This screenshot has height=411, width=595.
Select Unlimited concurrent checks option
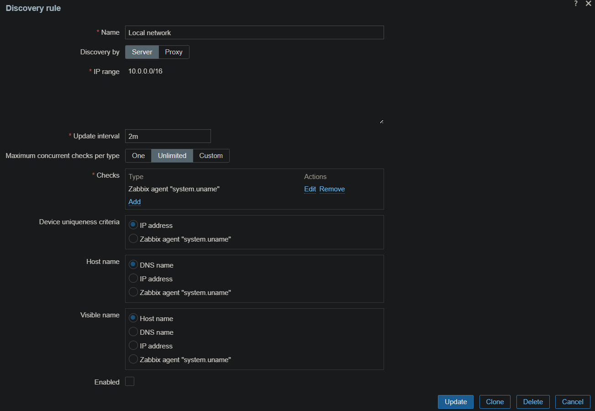pos(172,156)
